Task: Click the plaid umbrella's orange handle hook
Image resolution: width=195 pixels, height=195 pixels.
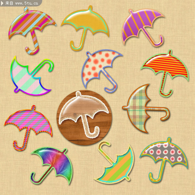Action: [166, 113]
